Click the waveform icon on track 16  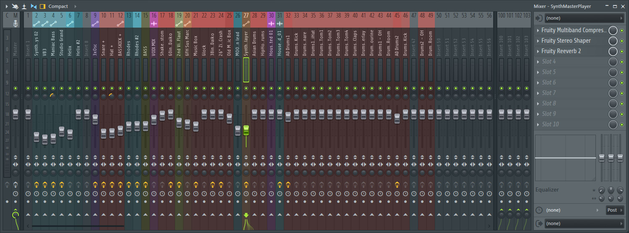coord(154,24)
